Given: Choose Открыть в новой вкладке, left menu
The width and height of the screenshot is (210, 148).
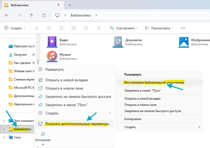Looking at the screenshot, I should click(75, 80).
